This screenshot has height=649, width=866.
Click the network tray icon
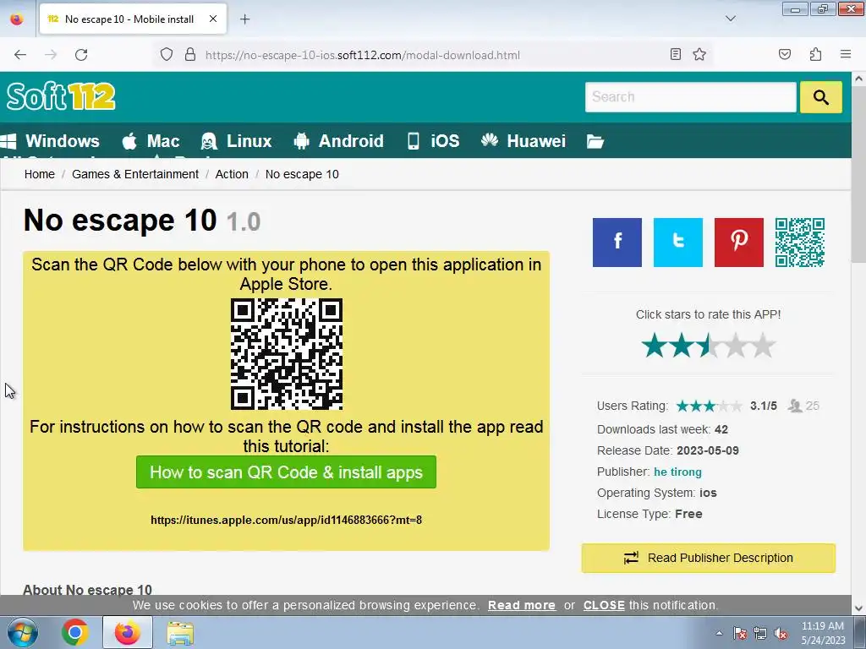tap(760, 634)
